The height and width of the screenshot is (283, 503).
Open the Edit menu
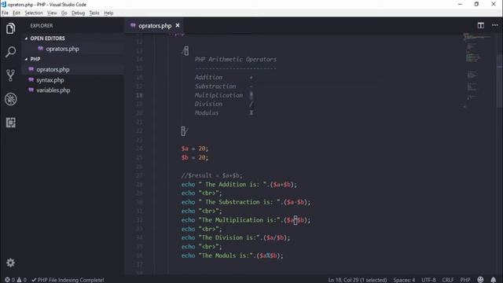pyautogui.click(x=17, y=13)
